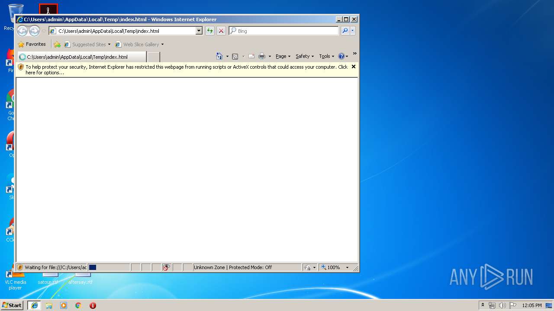Open the search provider dropdown arrow
The height and width of the screenshot is (311, 554).
pyautogui.click(x=353, y=31)
